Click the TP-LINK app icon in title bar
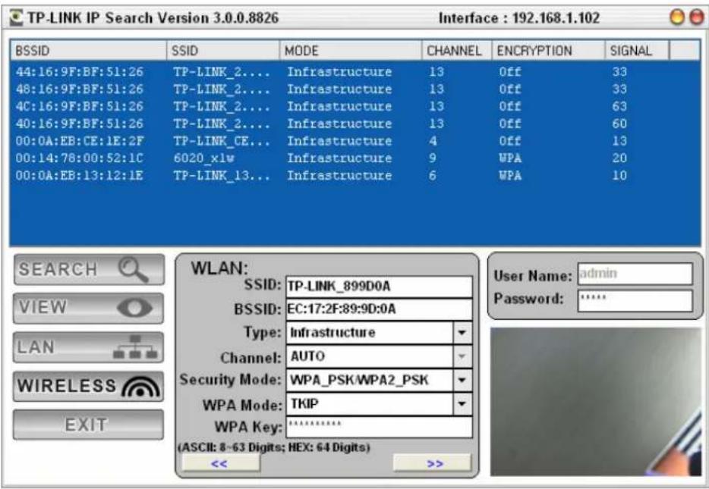Image resolution: width=709 pixels, height=489 pixels. click(x=16, y=17)
